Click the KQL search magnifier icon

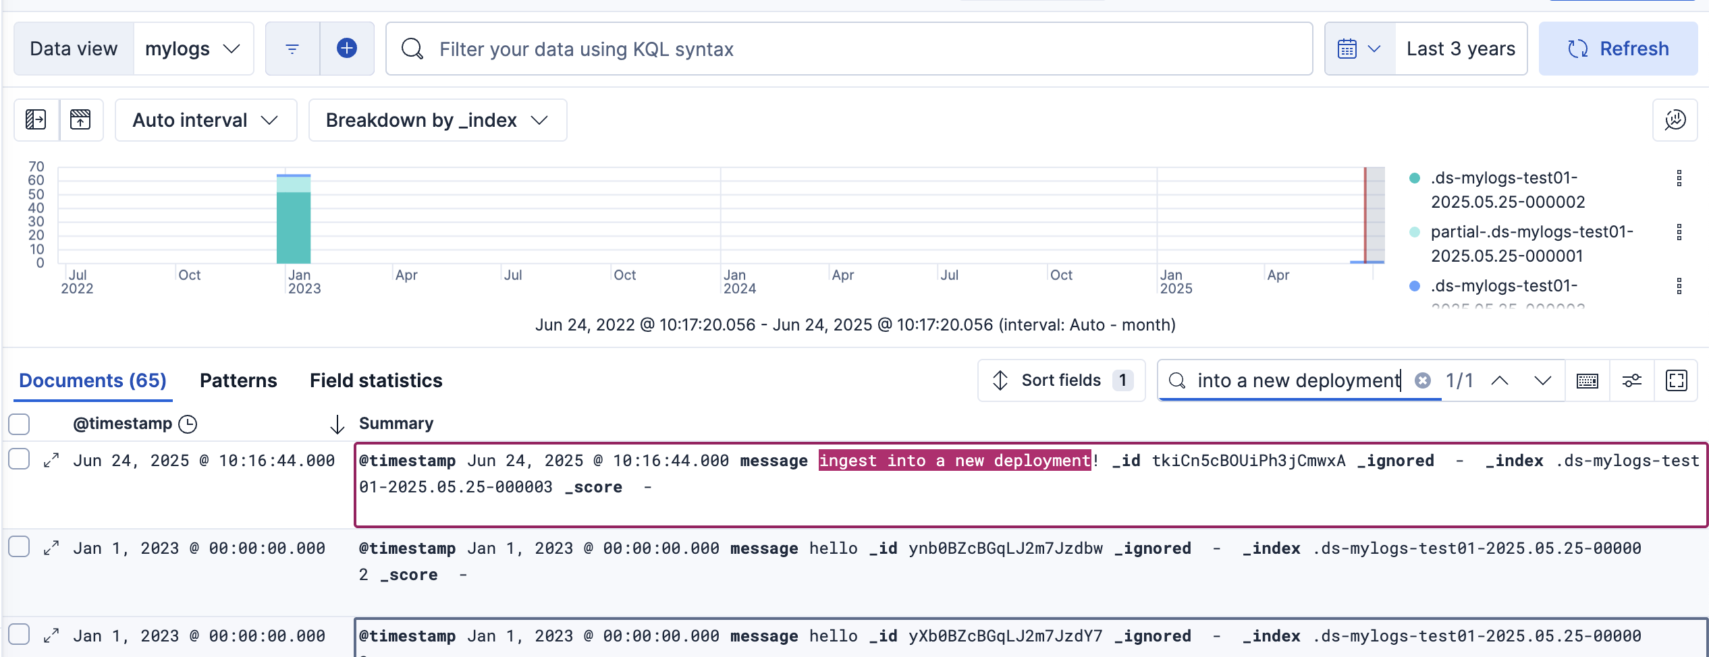coord(412,49)
